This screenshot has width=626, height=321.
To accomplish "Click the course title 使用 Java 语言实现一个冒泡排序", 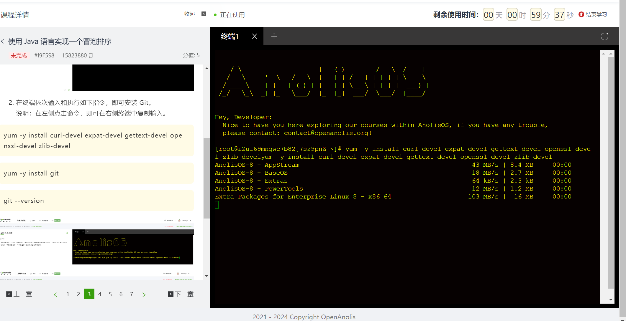I will (x=60, y=42).
